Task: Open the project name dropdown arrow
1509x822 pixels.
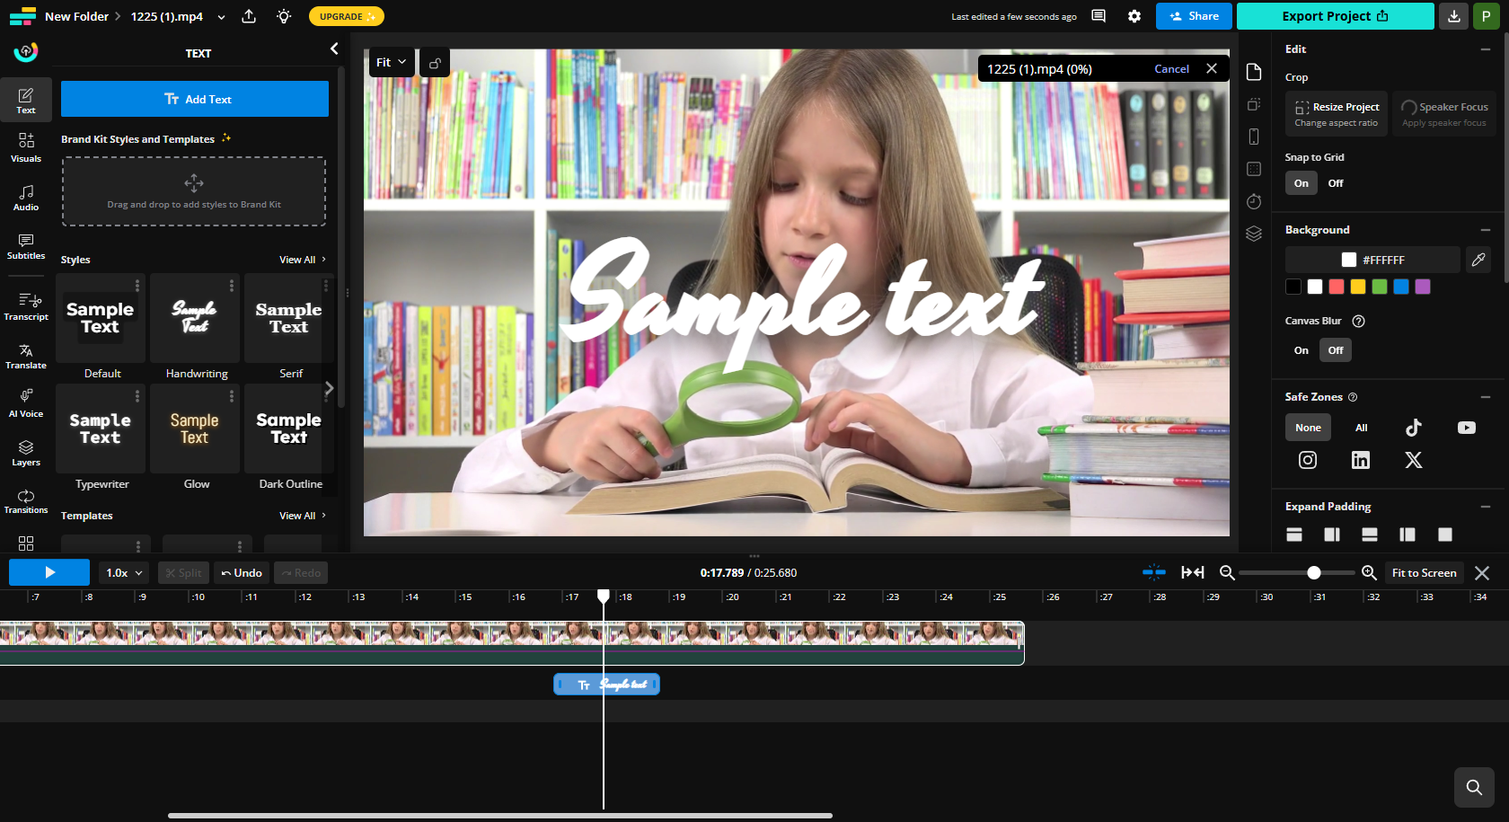Action: click(221, 16)
